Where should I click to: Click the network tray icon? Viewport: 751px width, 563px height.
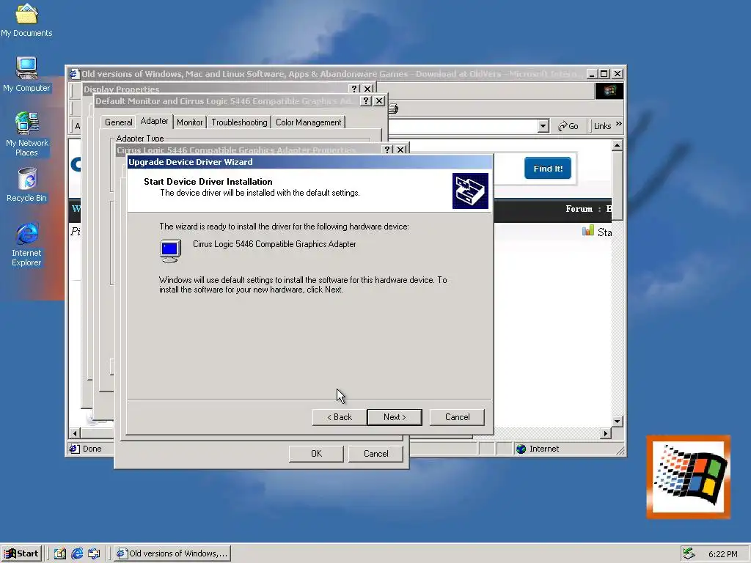click(689, 553)
